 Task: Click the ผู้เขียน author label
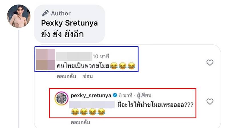click(144, 95)
